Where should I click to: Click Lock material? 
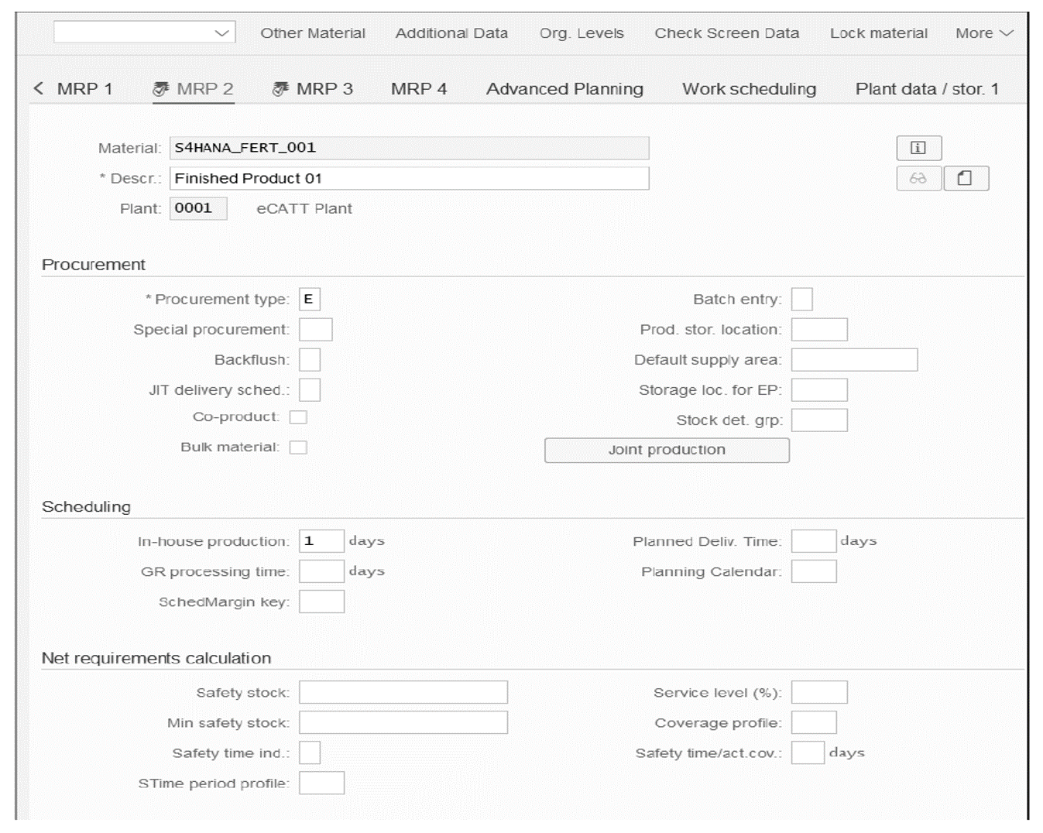click(x=879, y=33)
